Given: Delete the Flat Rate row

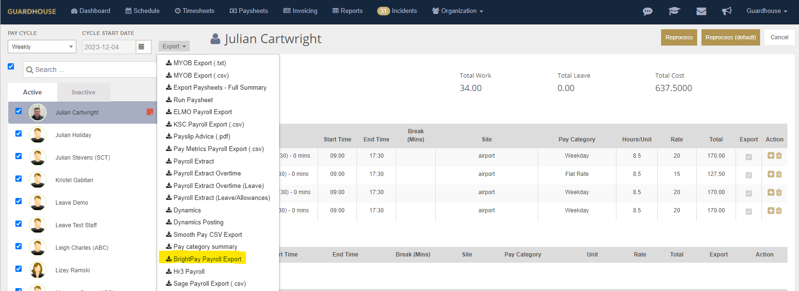Looking at the screenshot, I should pyautogui.click(x=779, y=174).
